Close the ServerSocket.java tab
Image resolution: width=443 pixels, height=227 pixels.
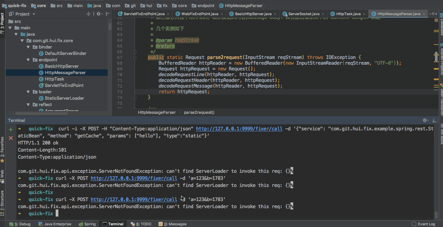click(x=323, y=14)
